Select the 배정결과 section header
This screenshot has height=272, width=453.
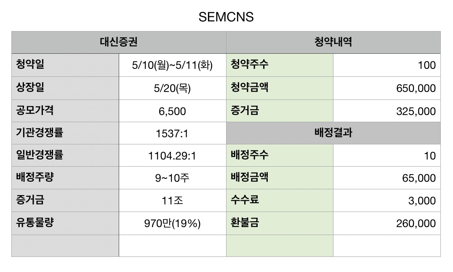click(333, 133)
